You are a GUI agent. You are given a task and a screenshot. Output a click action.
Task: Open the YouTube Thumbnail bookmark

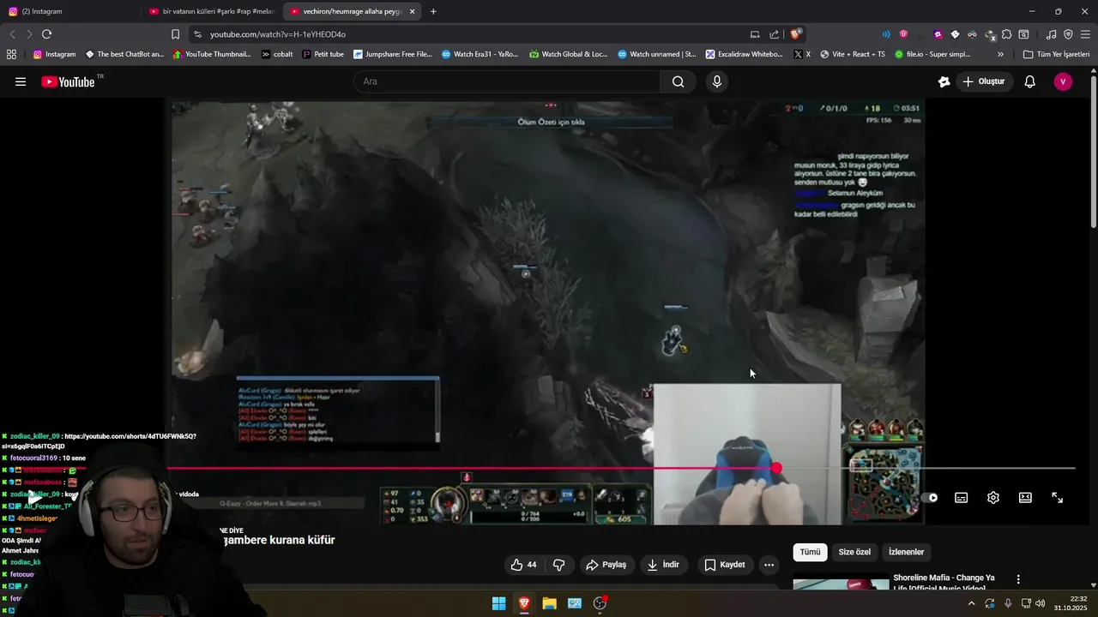(x=212, y=54)
